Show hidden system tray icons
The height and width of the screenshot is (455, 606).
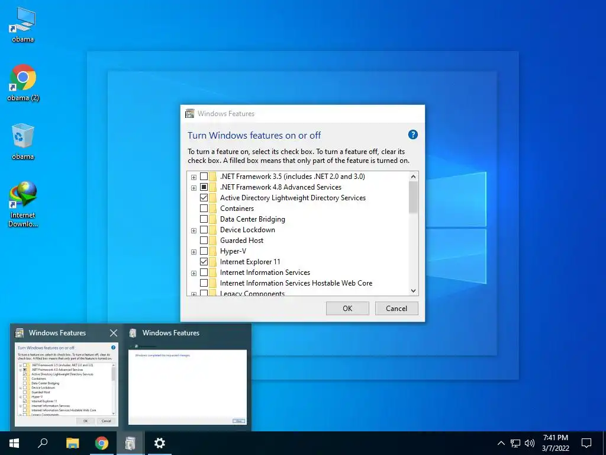click(501, 443)
